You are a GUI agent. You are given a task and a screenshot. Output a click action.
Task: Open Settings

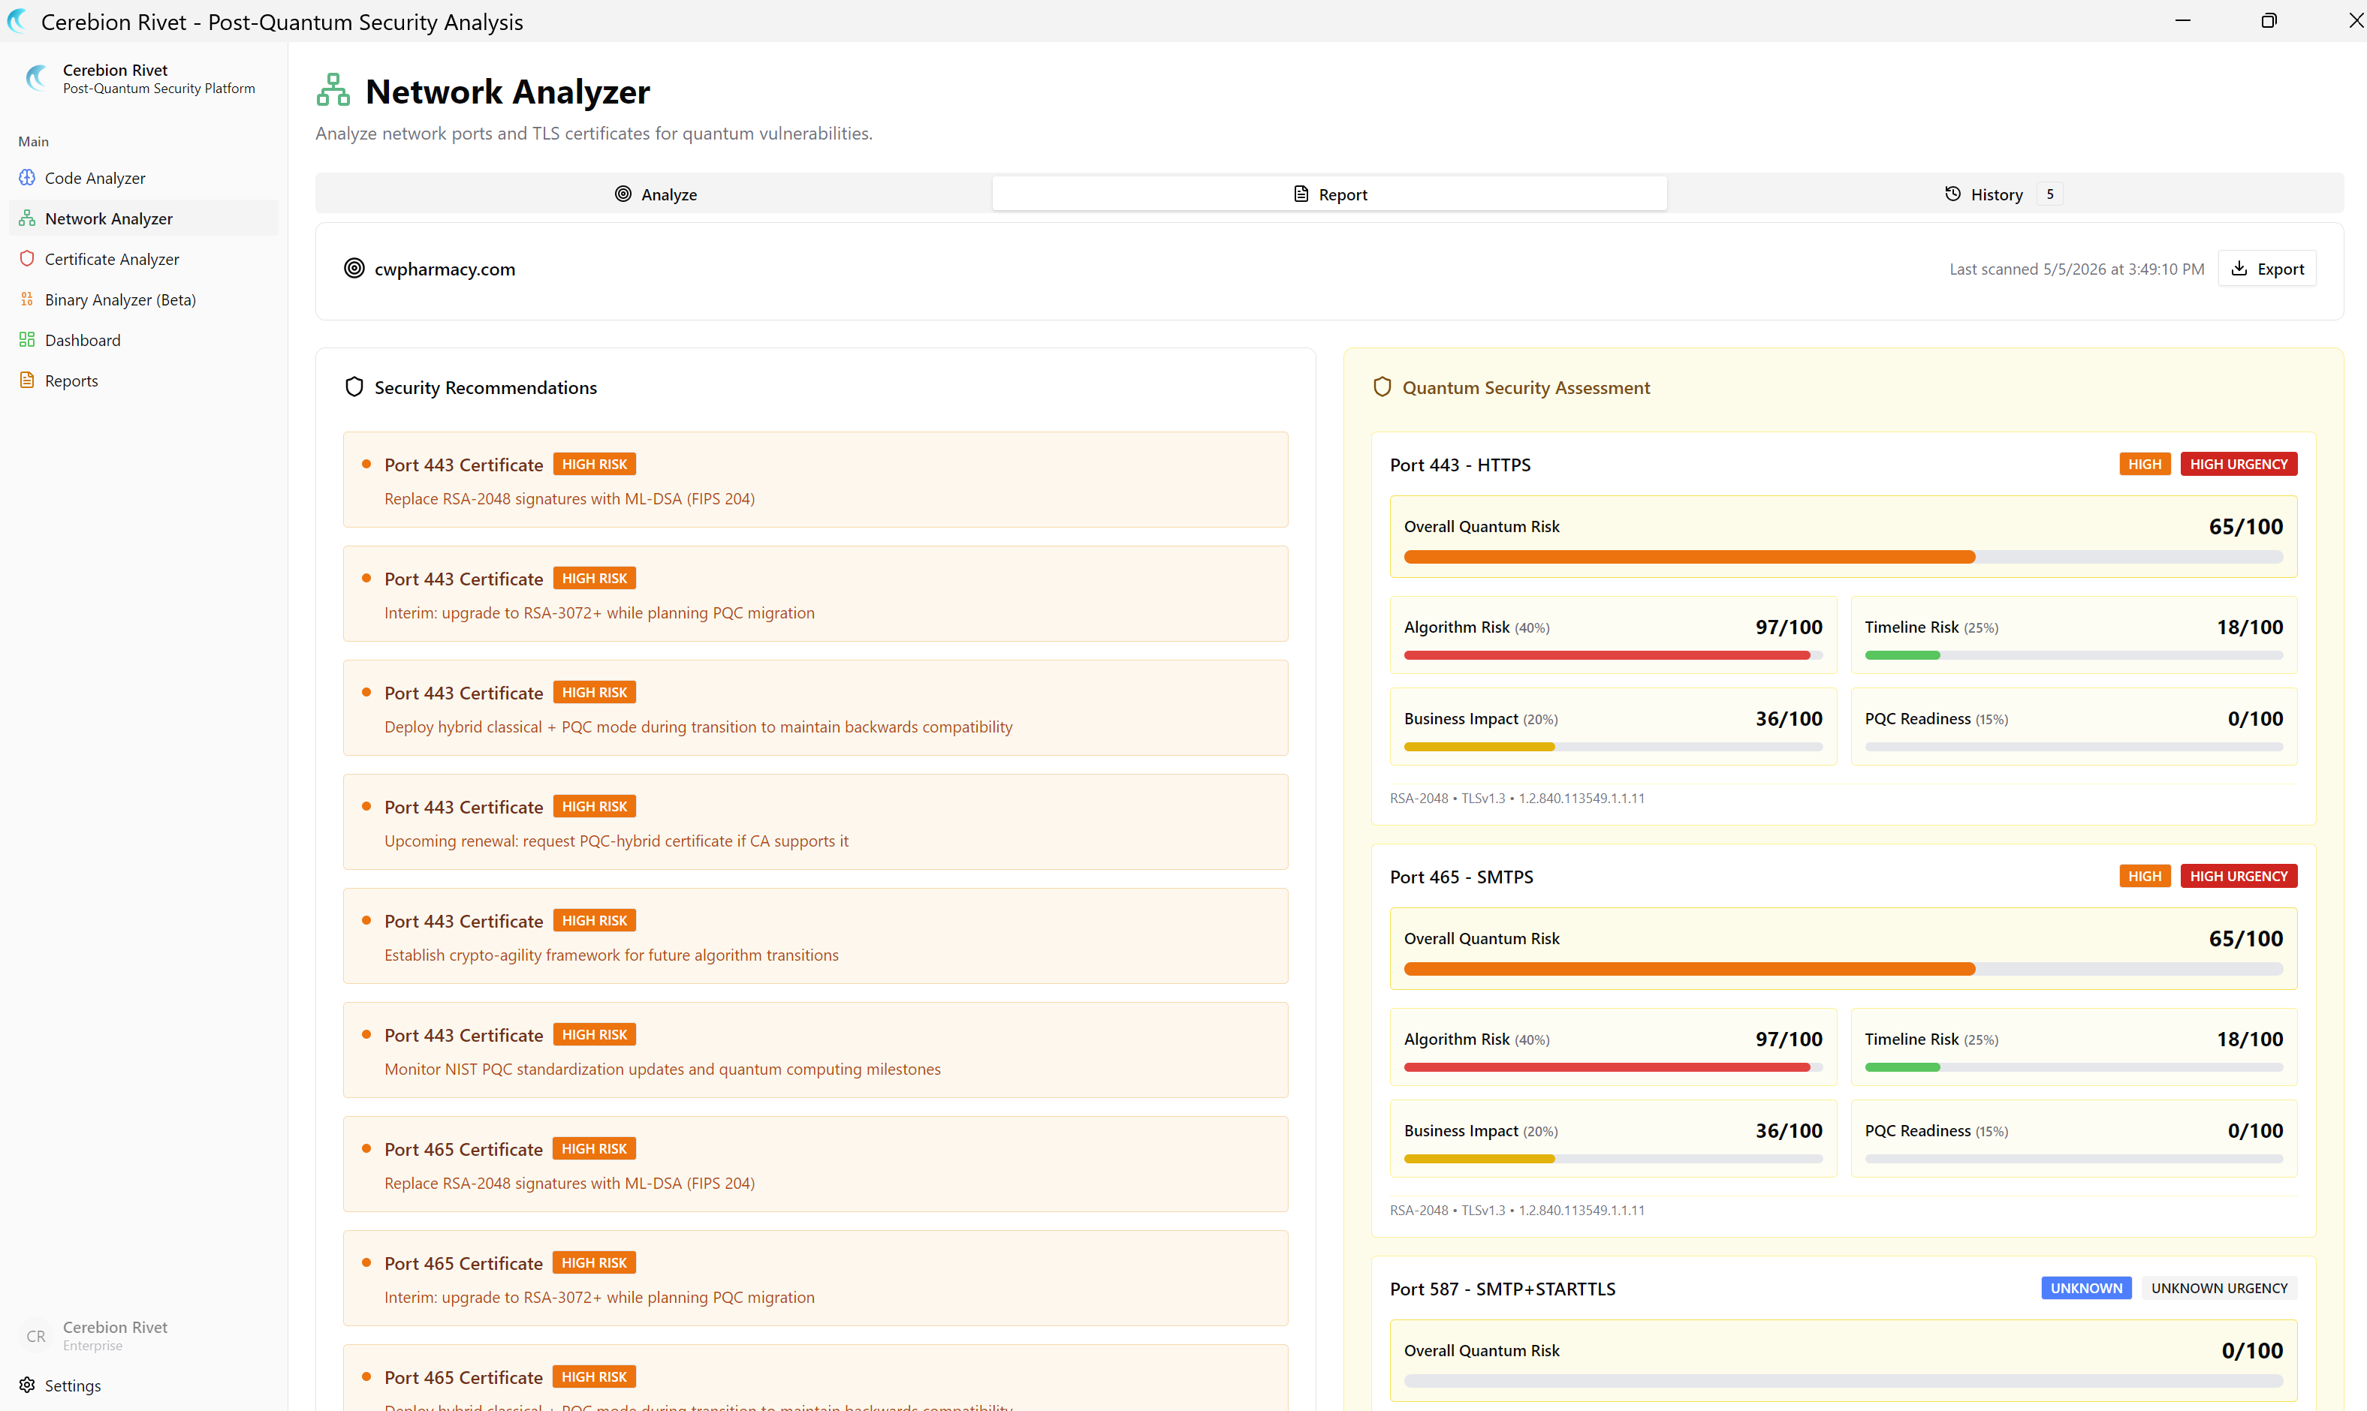[x=143, y=1385]
